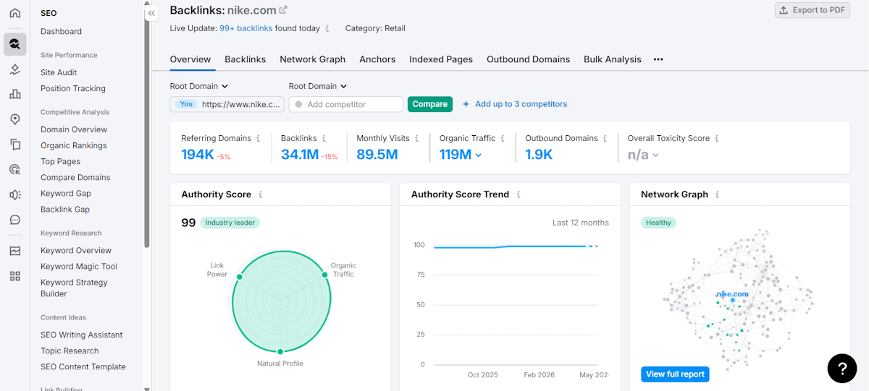869x391 pixels.
Task: Switch to the Bulk Analysis tab
Action: tap(613, 59)
